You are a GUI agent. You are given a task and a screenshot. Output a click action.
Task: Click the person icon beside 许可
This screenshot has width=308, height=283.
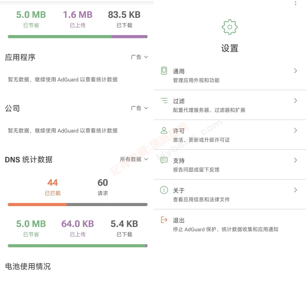pyautogui.click(x=164, y=130)
